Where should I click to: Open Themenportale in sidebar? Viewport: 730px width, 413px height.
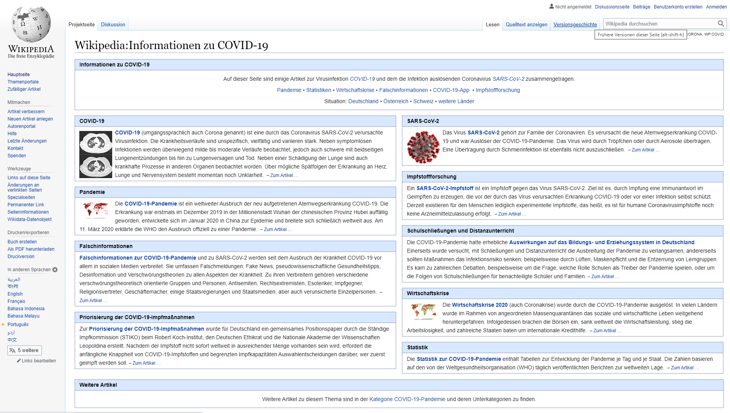pos(23,82)
